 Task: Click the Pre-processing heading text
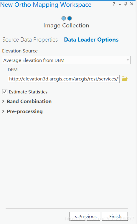coord(25,112)
